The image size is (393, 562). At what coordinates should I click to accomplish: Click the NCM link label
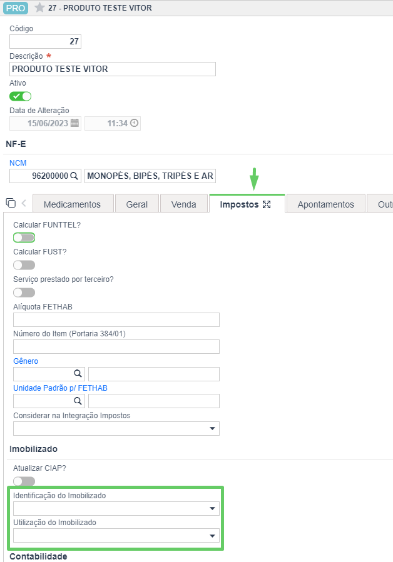pyautogui.click(x=18, y=163)
